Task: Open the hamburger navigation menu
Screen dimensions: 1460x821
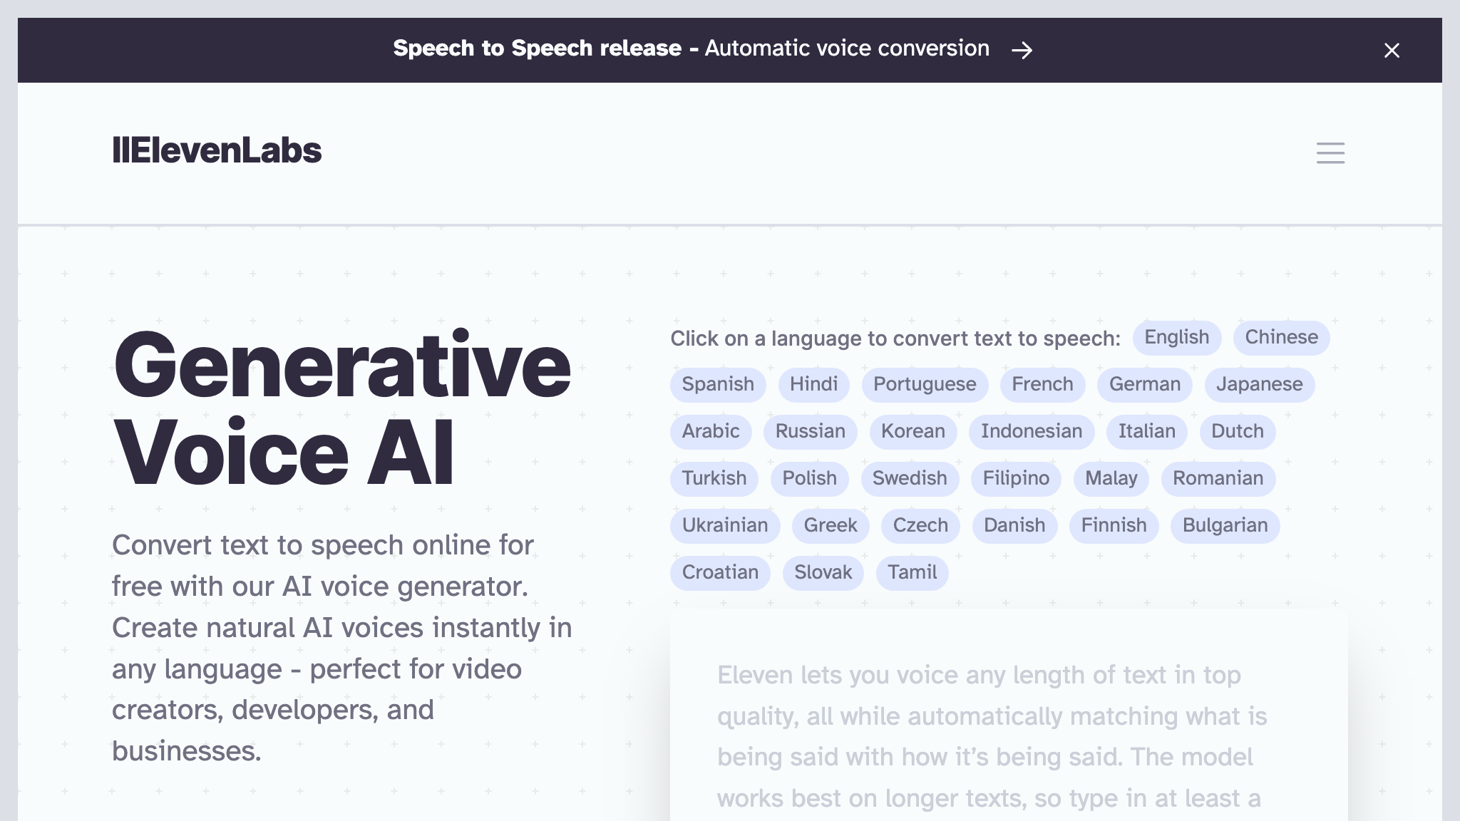Action: pyautogui.click(x=1330, y=153)
